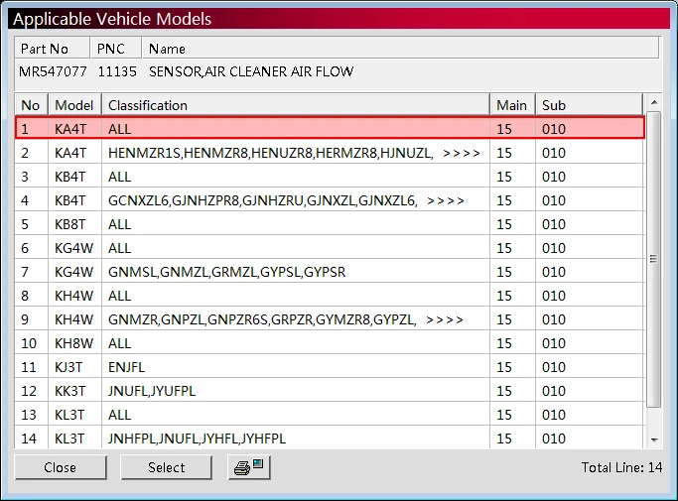Click the Classification column header

click(296, 105)
